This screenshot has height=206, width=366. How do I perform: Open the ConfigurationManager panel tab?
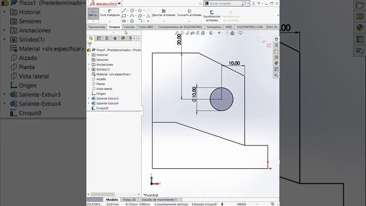pos(107,38)
